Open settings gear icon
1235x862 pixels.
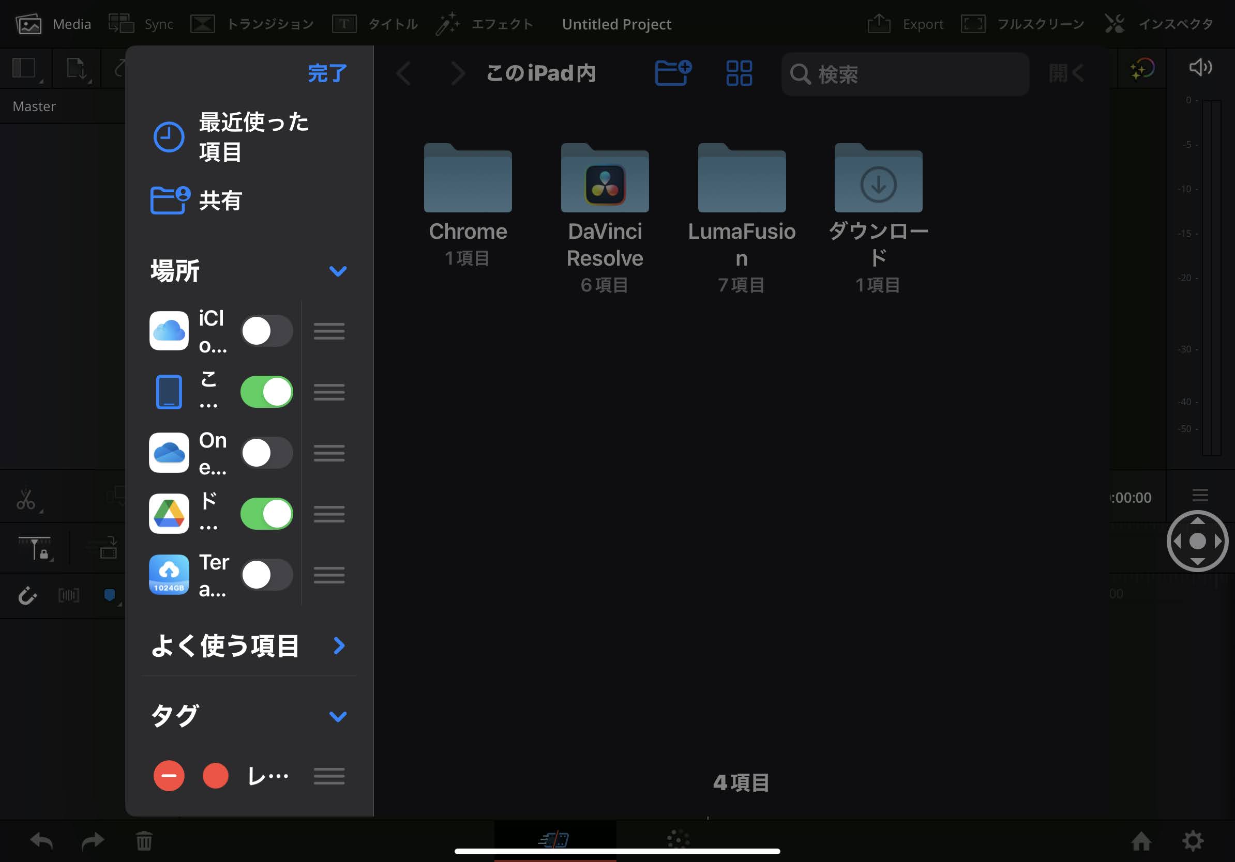click(1192, 840)
